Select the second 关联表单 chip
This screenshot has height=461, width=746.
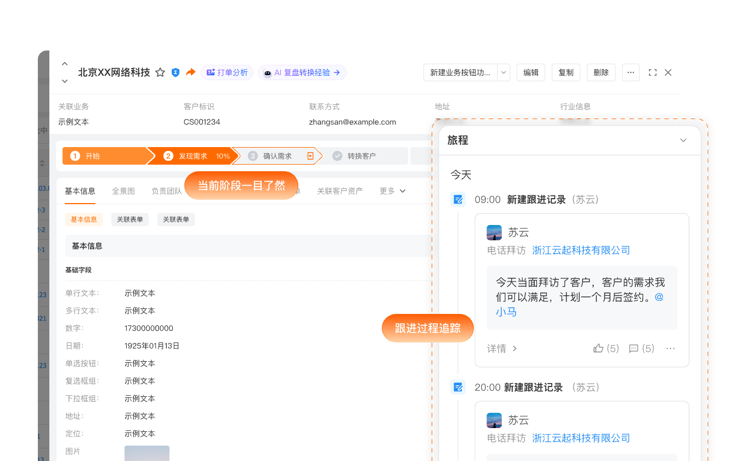pyautogui.click(x=176, y=220)
